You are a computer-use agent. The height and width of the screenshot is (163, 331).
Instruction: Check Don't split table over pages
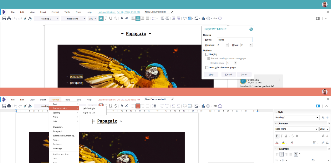[207, 68]
